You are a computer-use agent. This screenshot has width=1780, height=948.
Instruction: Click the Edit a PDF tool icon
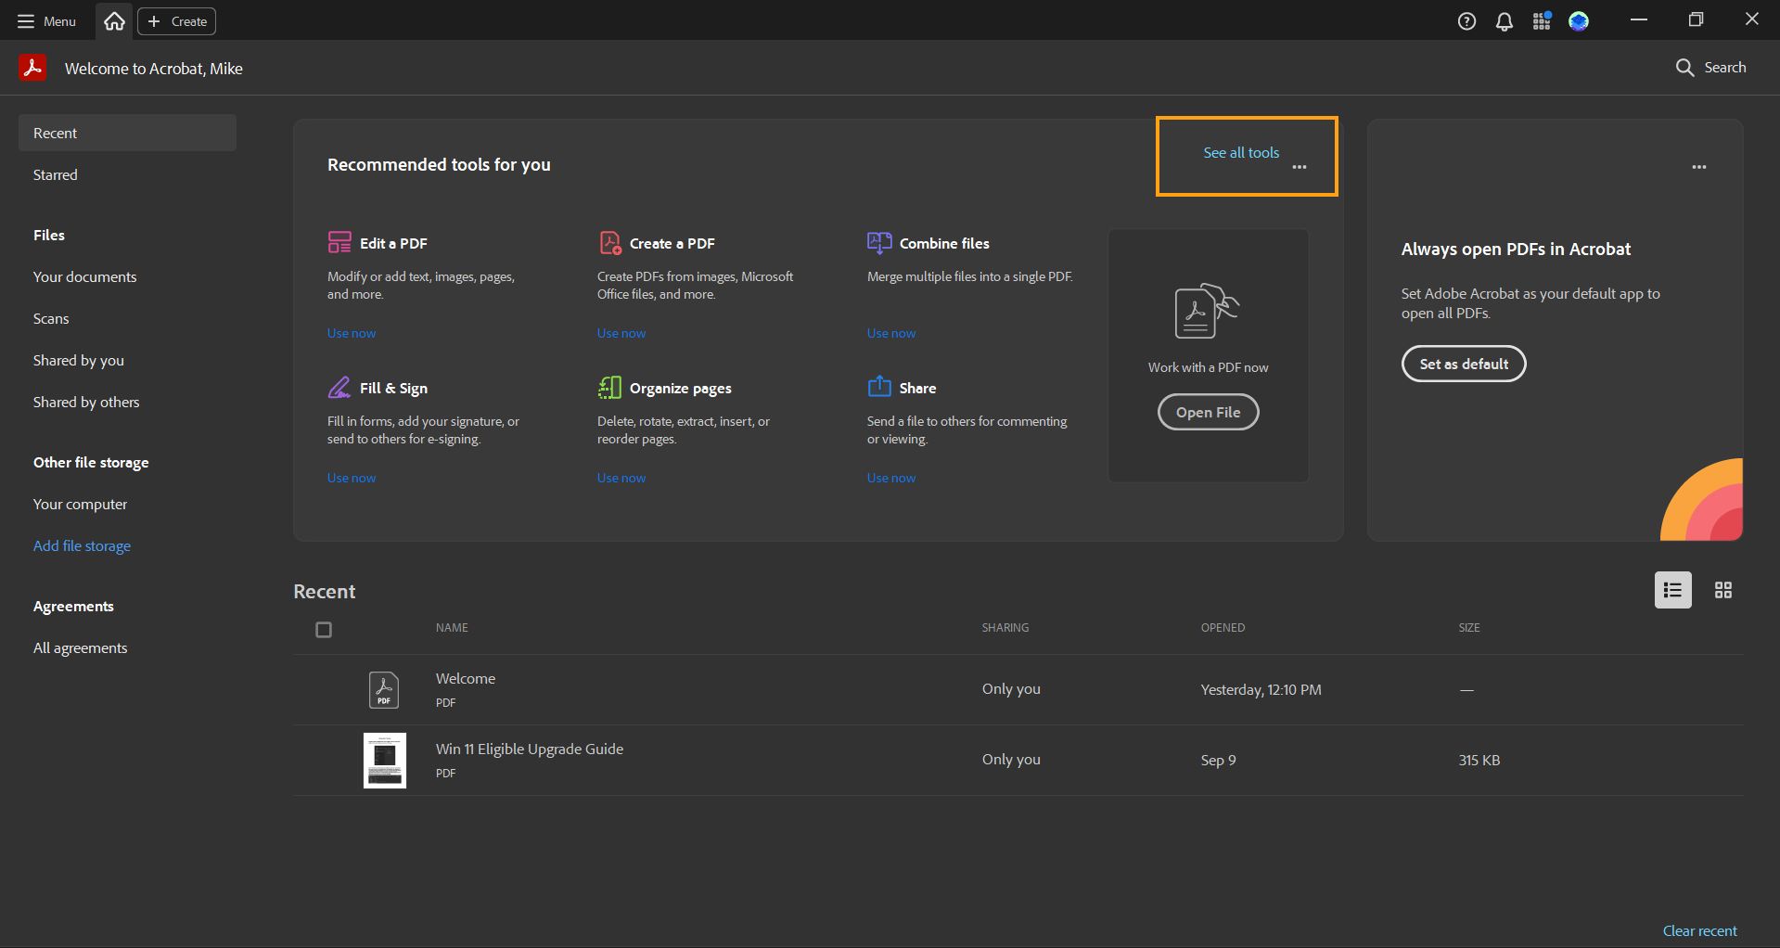[339, 243]
